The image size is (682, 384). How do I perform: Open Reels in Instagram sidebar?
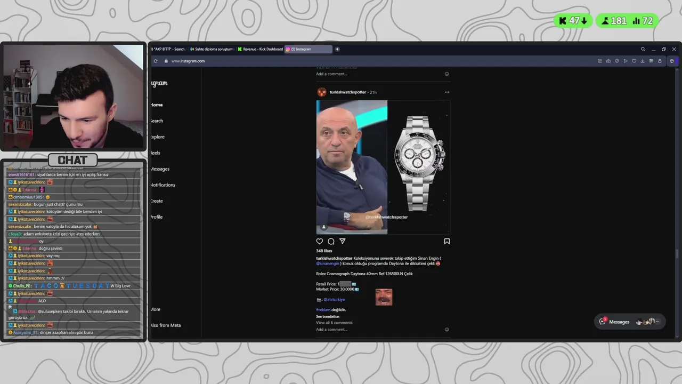coord(156,153)
